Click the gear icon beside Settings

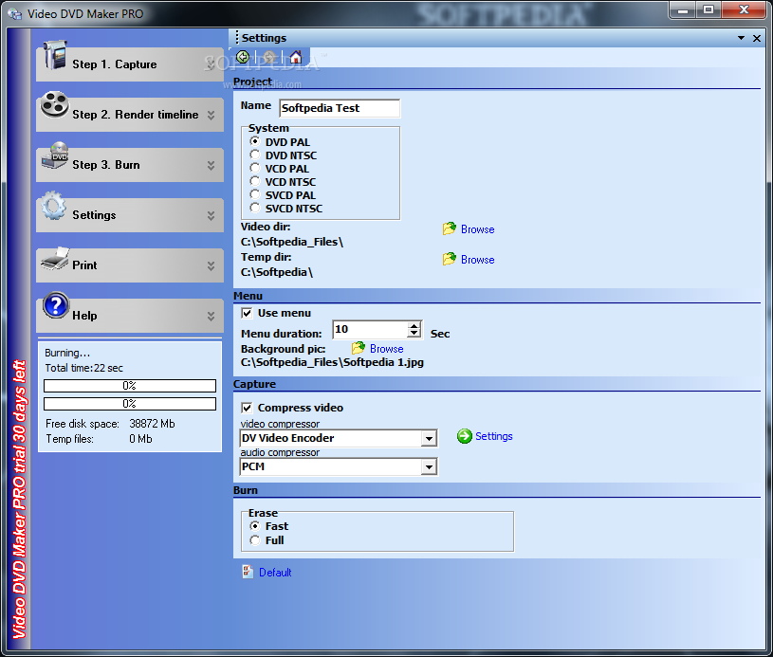coord(54,206)
